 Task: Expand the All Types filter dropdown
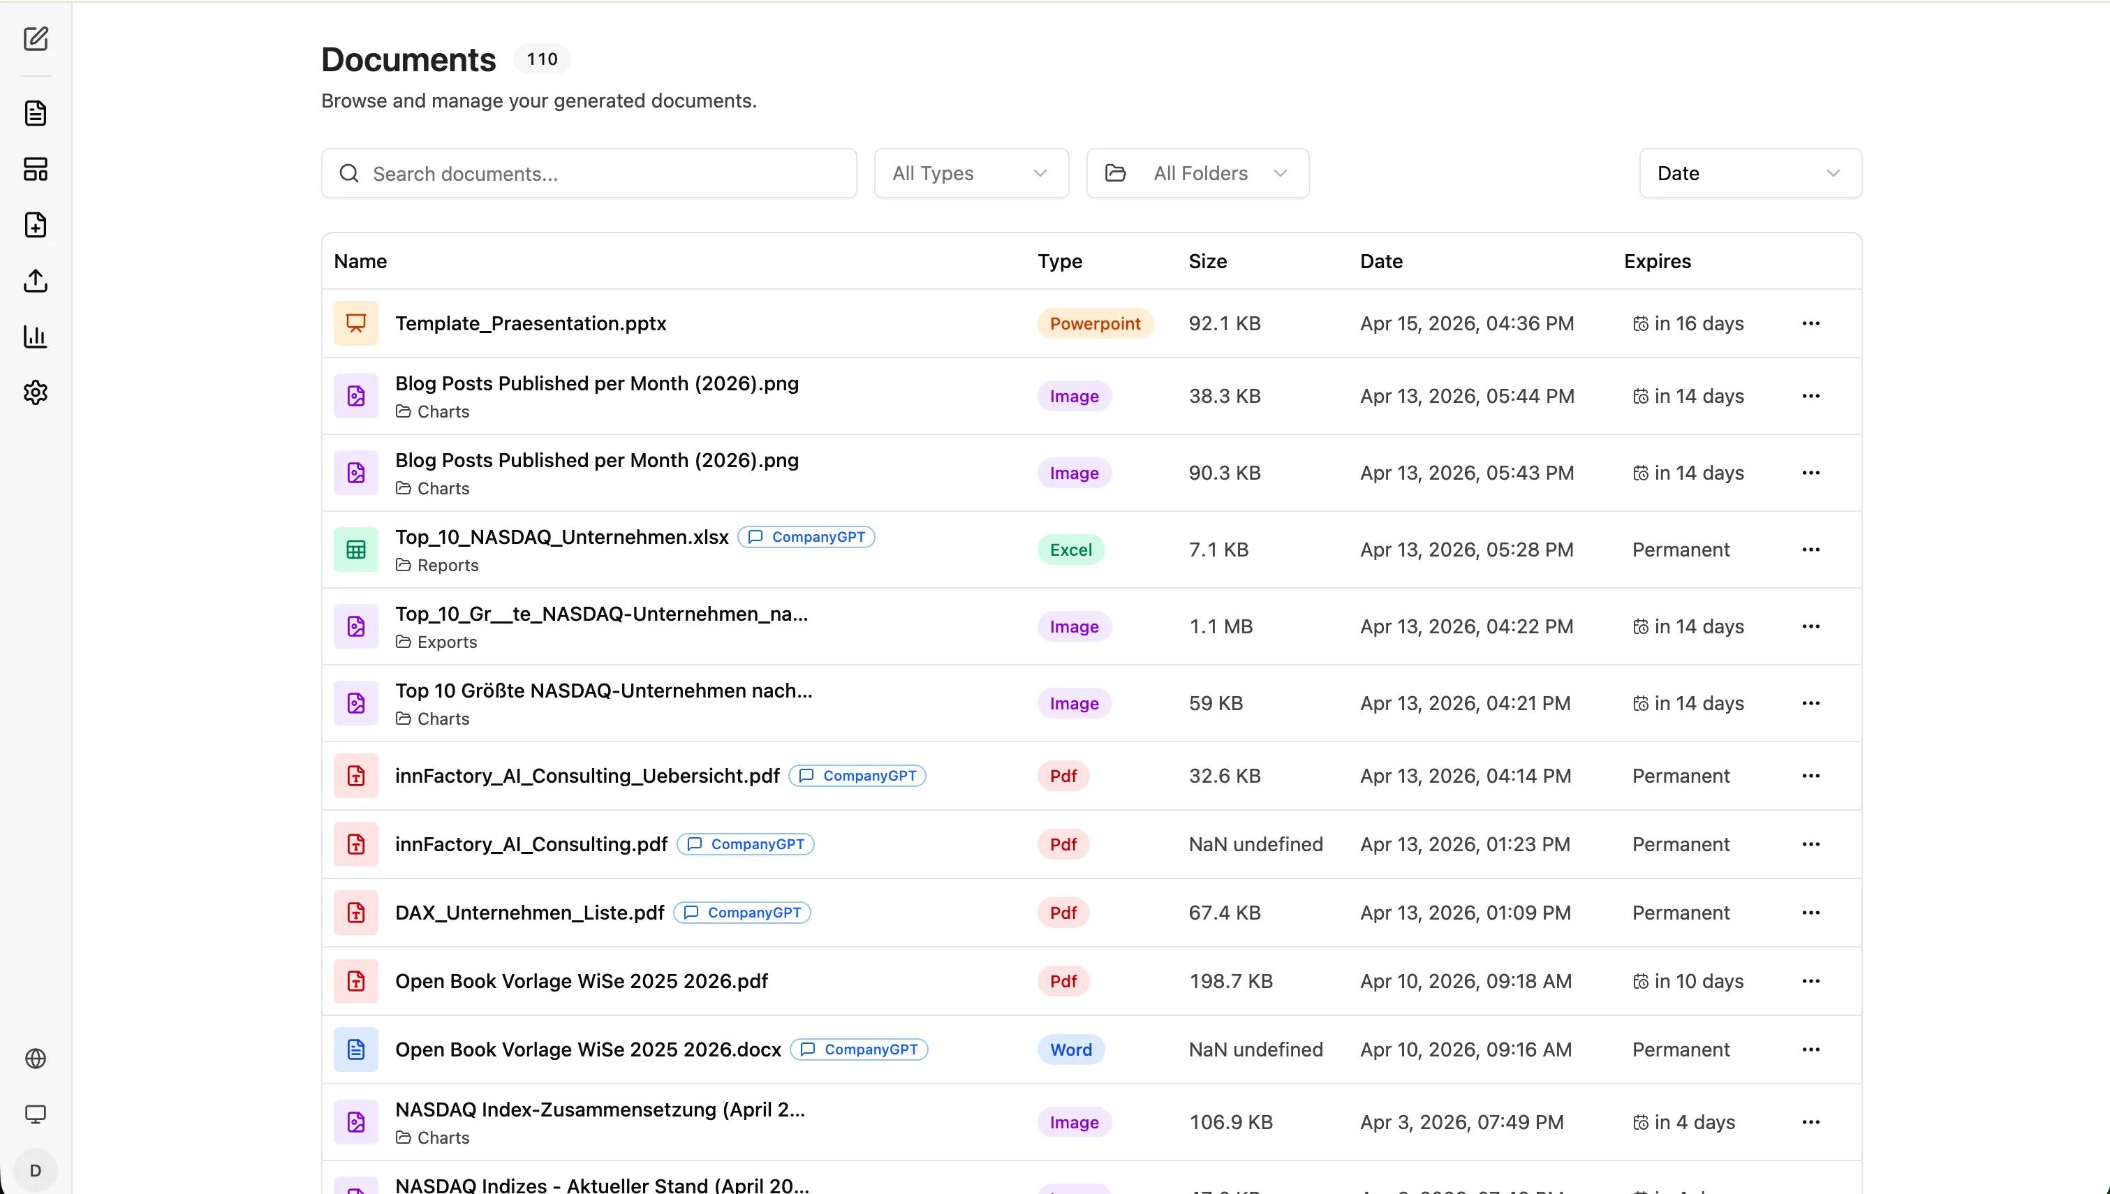coord(971,173)
